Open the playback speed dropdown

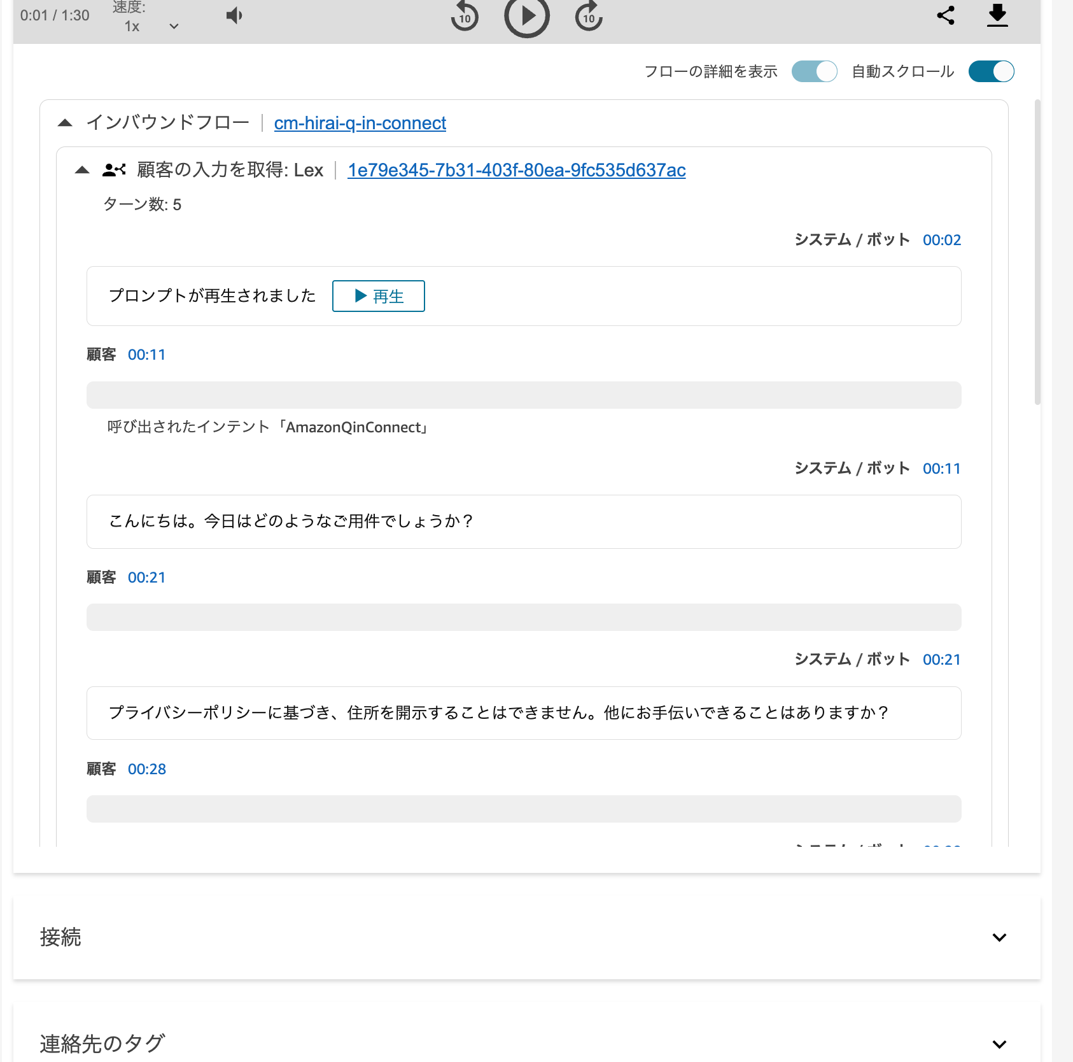(173, 26)
